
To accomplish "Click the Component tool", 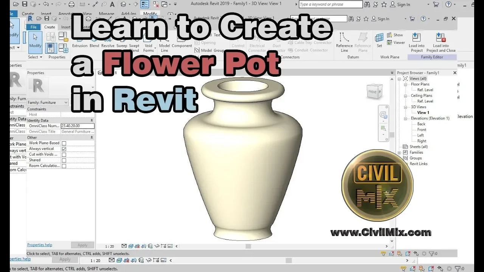I will (x=182, y=42).
